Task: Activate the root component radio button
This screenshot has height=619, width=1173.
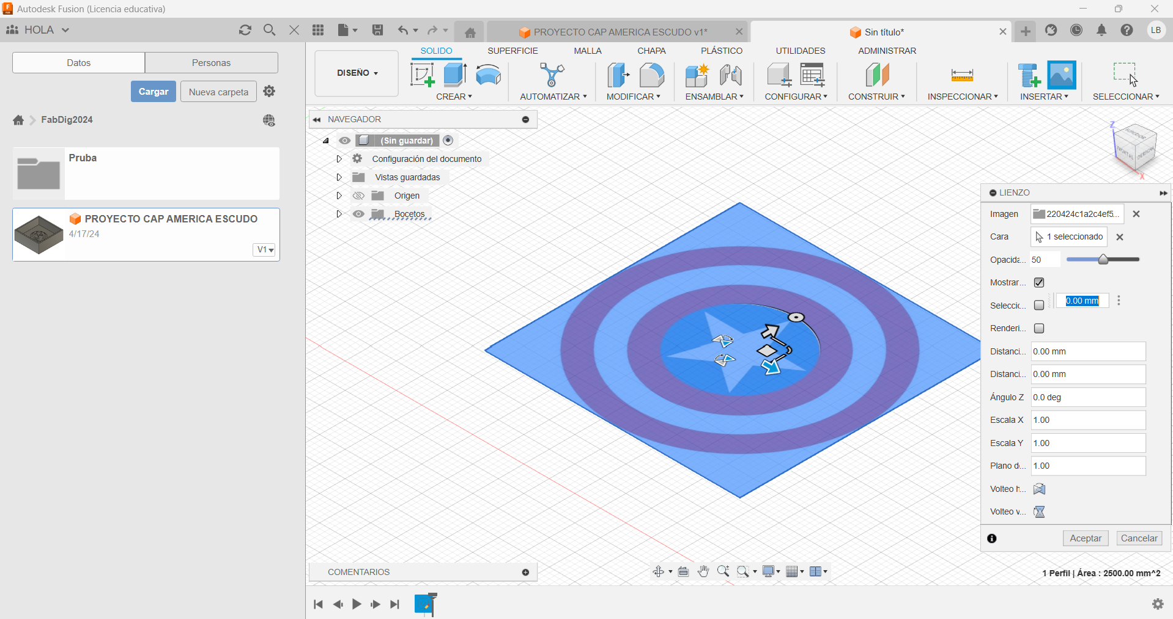Action: pos(448,141)
